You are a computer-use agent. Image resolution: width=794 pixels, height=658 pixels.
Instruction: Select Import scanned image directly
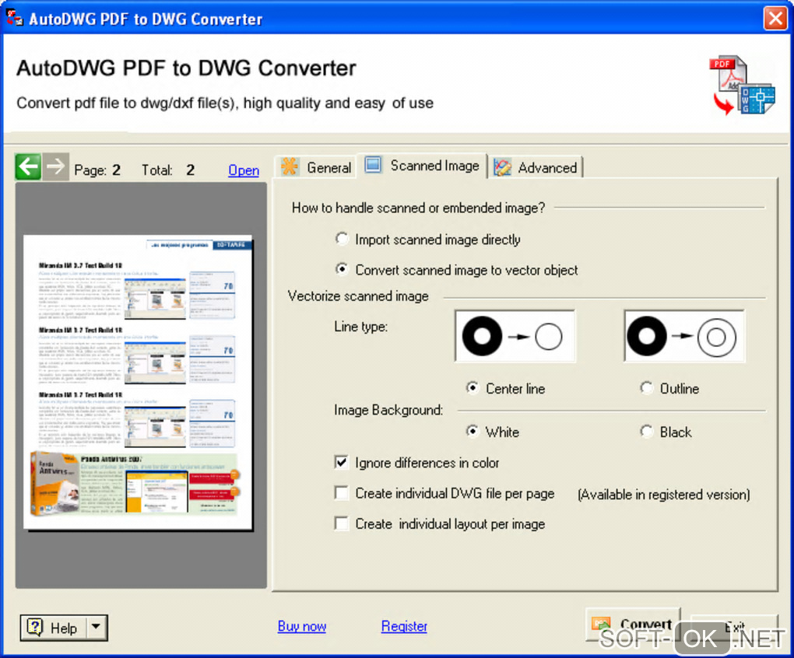tap(428, 240)
